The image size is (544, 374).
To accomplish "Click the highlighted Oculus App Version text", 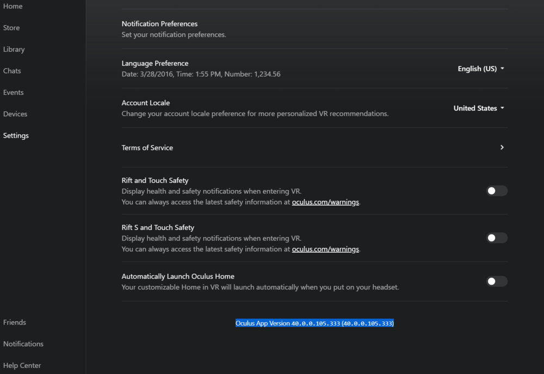I will tap(314, 323).
